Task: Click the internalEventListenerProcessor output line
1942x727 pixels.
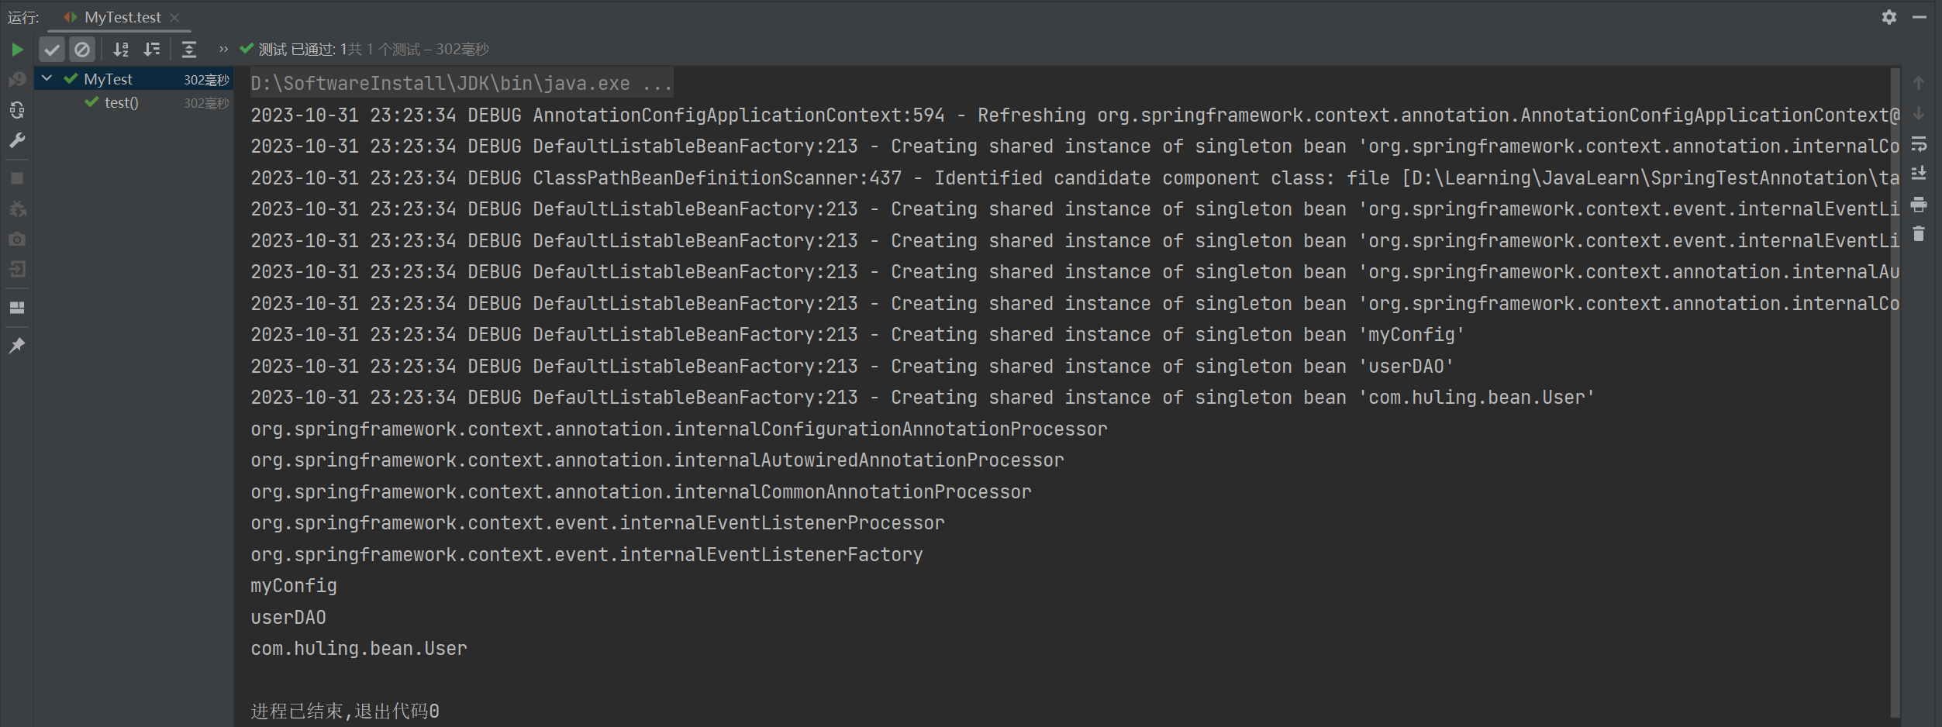Action: (598, 523)
